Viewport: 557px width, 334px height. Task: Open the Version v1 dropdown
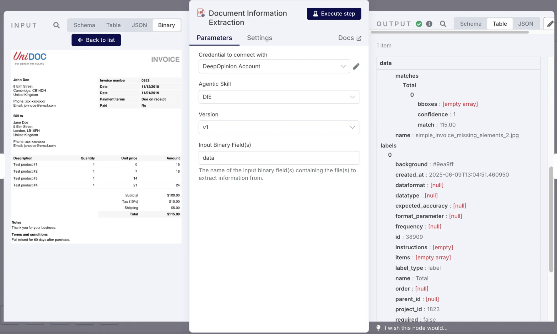[279, 128]
